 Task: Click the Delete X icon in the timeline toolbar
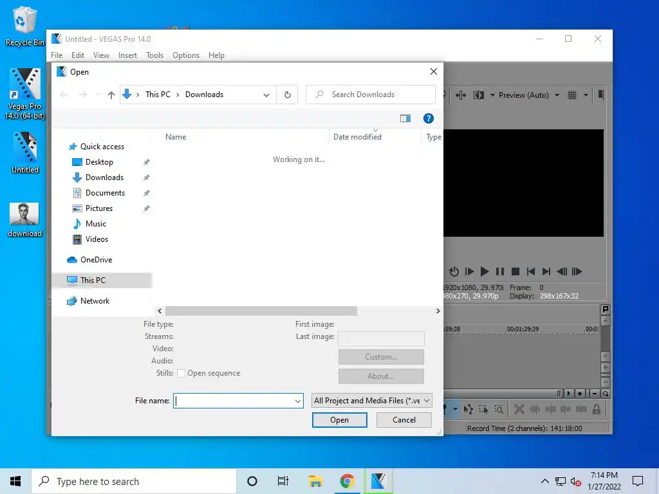click(519, 409)
